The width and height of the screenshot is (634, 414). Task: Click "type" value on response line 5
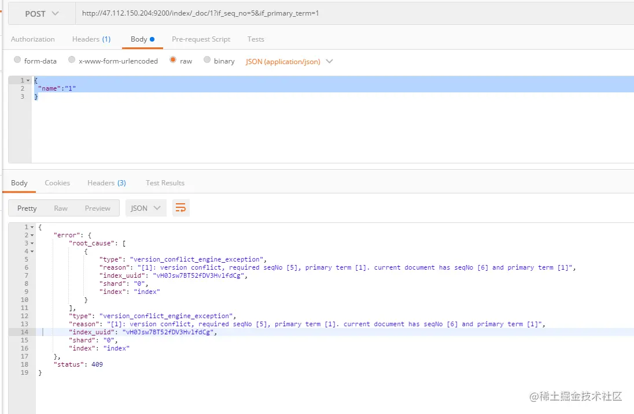pyautogui.click(x=197, y=259)
